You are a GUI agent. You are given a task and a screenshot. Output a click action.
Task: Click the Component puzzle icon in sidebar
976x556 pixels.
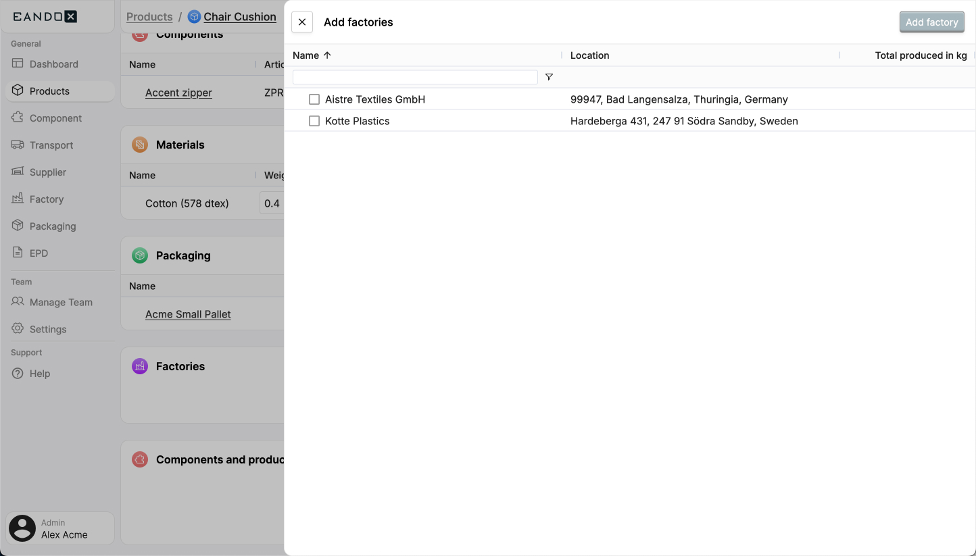(18, 118)
